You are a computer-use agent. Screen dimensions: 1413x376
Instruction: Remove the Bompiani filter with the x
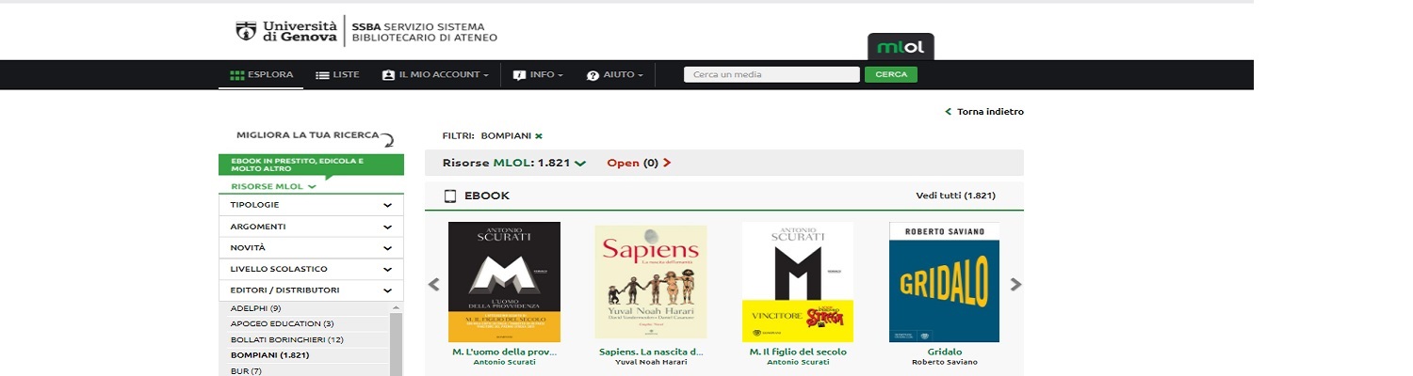[539, 136]
